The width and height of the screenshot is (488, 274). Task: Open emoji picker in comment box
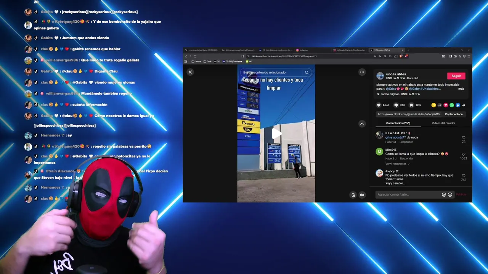[450, 194]
